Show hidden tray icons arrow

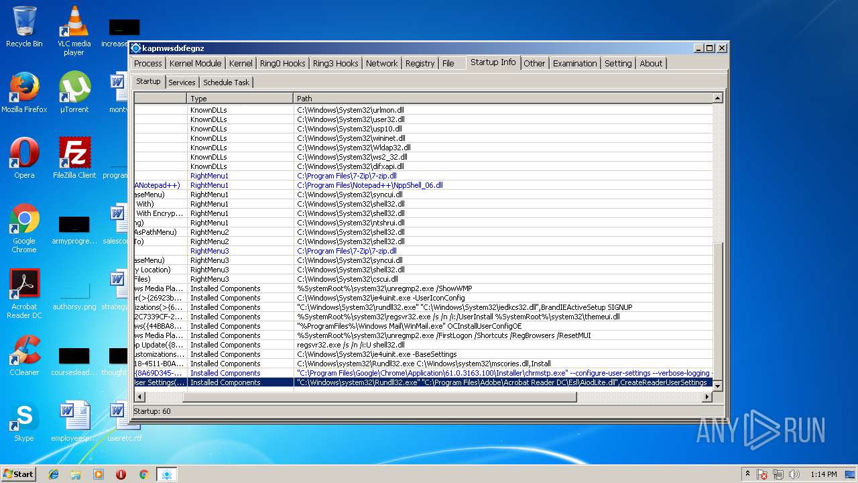pyautogui.click(x=747, y=474)
